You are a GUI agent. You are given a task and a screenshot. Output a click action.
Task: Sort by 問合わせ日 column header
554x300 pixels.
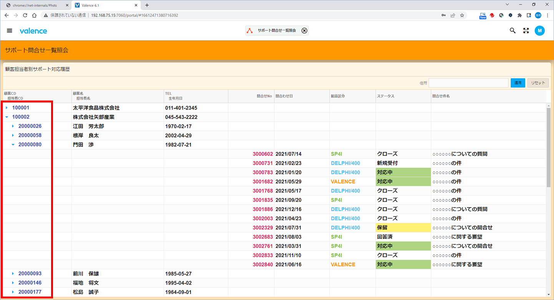point(302,96)
